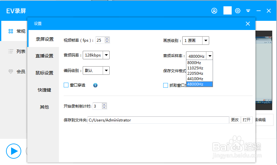Image resolution: width=277 pixels, height=165 pixels.
Task: Open the 鼠标设置 tab
Action: click(44, 73)
